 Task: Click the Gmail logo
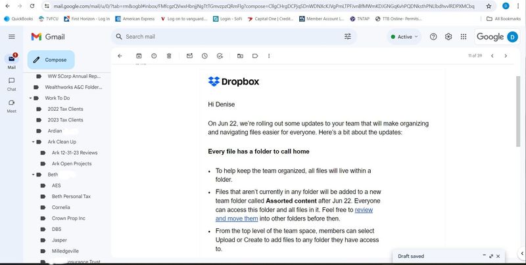[x=48, y=37]
